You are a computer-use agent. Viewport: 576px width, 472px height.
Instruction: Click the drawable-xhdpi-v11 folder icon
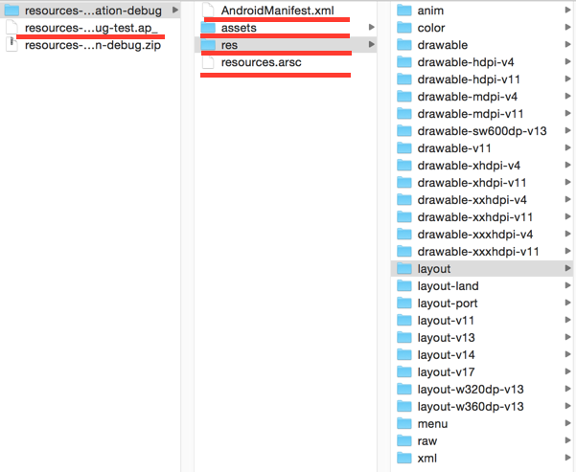(x=404, y=183)
